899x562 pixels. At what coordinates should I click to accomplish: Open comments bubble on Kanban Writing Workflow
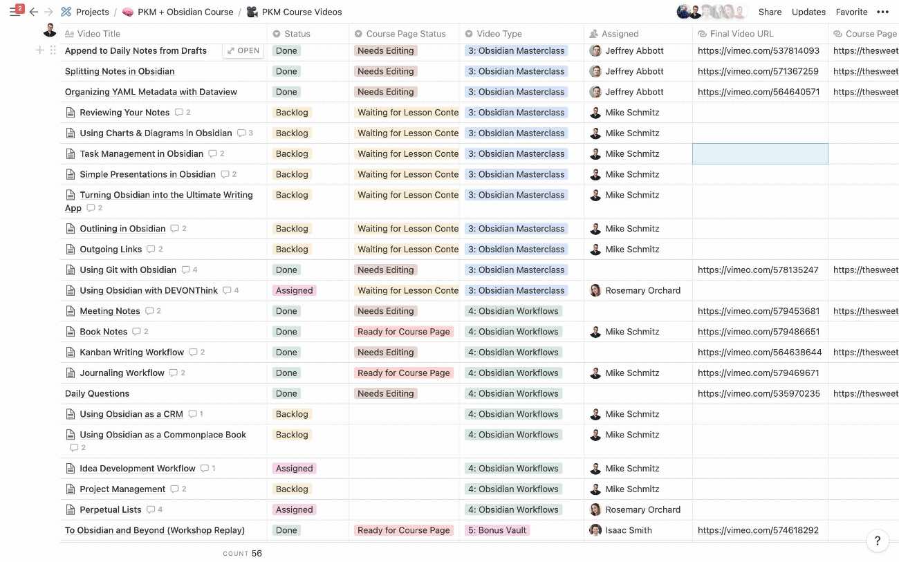tap(197, 353)
